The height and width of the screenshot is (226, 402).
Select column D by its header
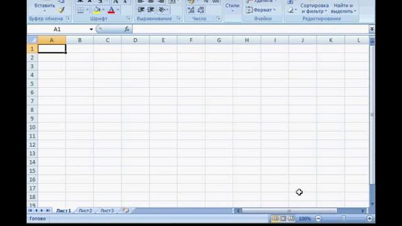(x=136, y=40)
